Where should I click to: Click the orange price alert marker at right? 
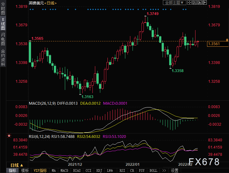[x=227, y=40]
